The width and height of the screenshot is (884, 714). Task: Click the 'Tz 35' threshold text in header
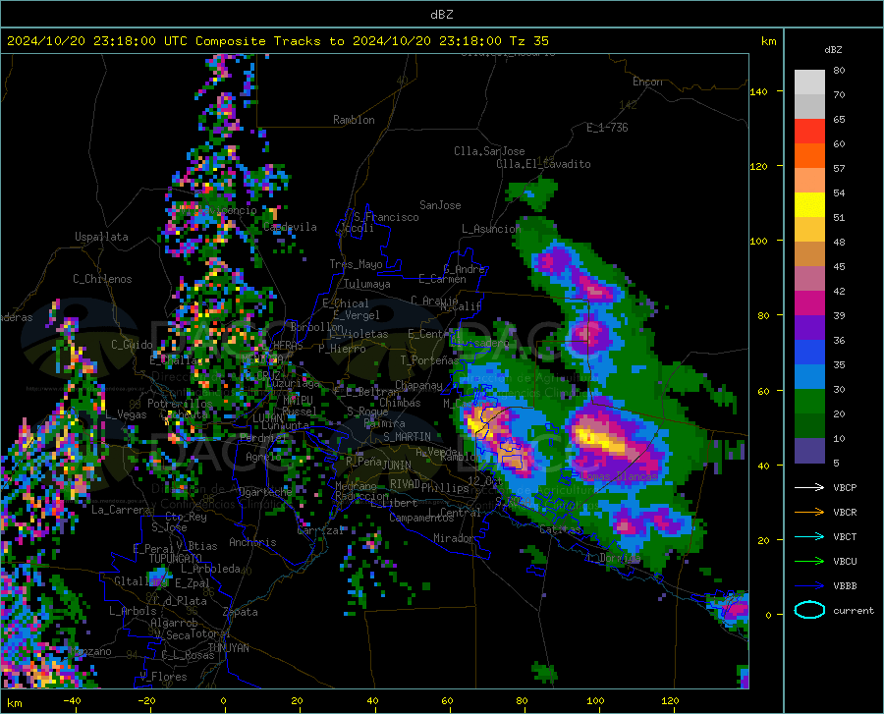coord(528,41)
